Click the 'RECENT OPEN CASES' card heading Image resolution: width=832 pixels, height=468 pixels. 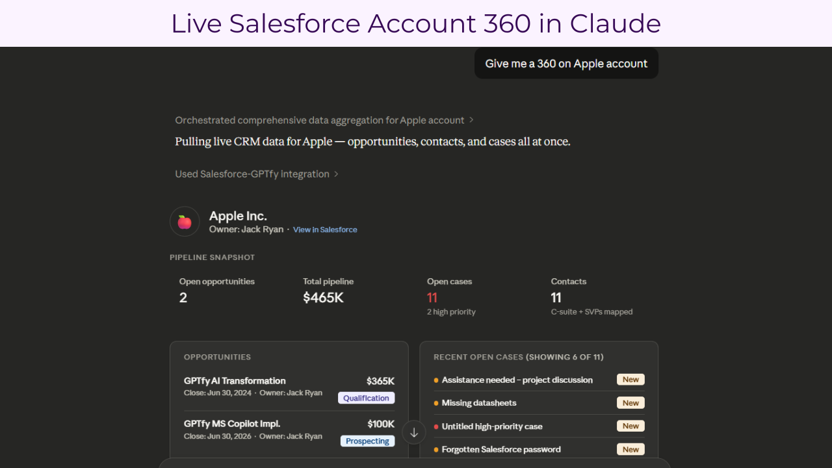[519, 357]
